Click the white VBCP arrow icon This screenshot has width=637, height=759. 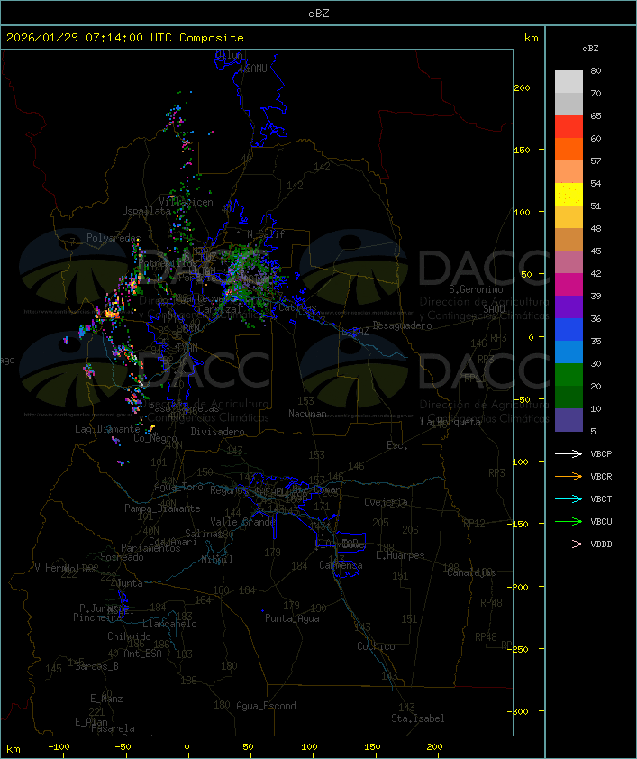[569, 453]
